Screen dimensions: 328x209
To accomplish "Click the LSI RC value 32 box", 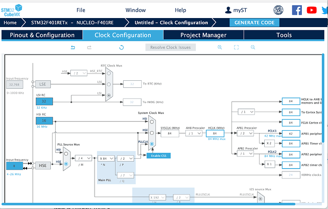I will [x=44, y=101].
